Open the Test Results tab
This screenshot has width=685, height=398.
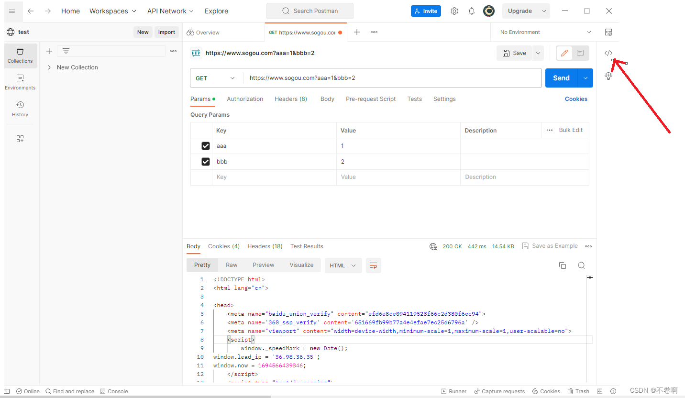[307, 246]
